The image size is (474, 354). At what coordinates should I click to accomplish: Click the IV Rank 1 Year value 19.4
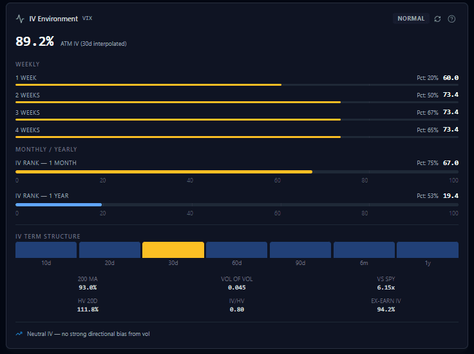coord(451,196)
